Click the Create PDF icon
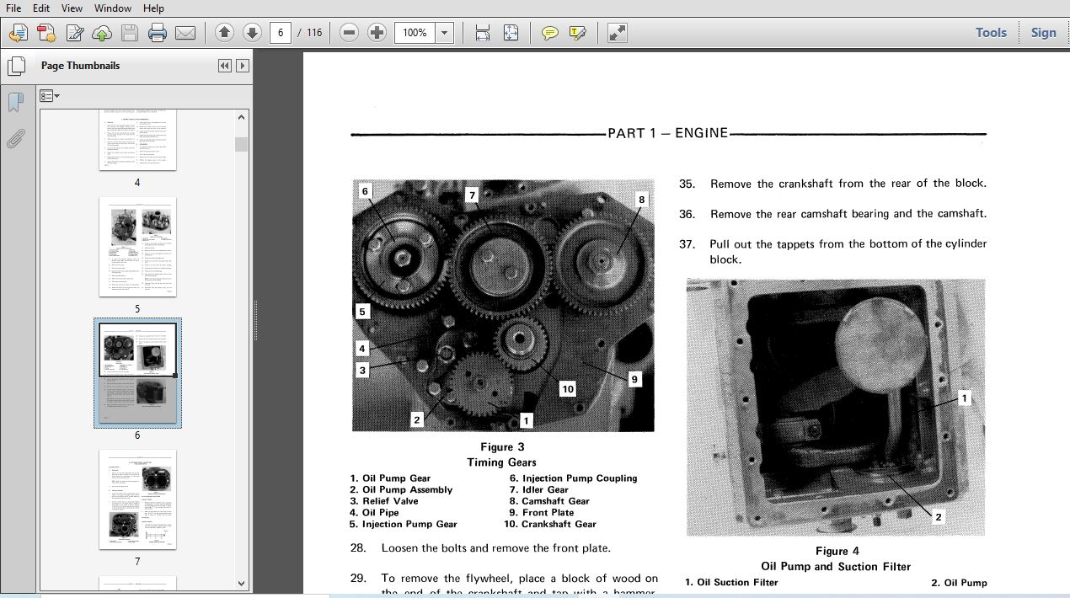 tap(46, 33)
